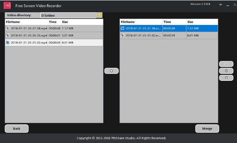Select 2018-07-31-23-35-02 entry in merge list
This screenshot has height=143, width=237.
pos(169,35)
